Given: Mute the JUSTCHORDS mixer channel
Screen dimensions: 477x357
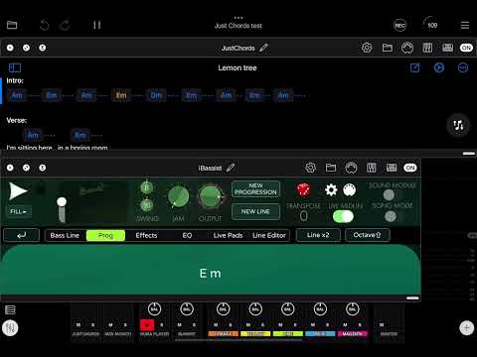Looking at the screenshot, I should tap(79, 325).
